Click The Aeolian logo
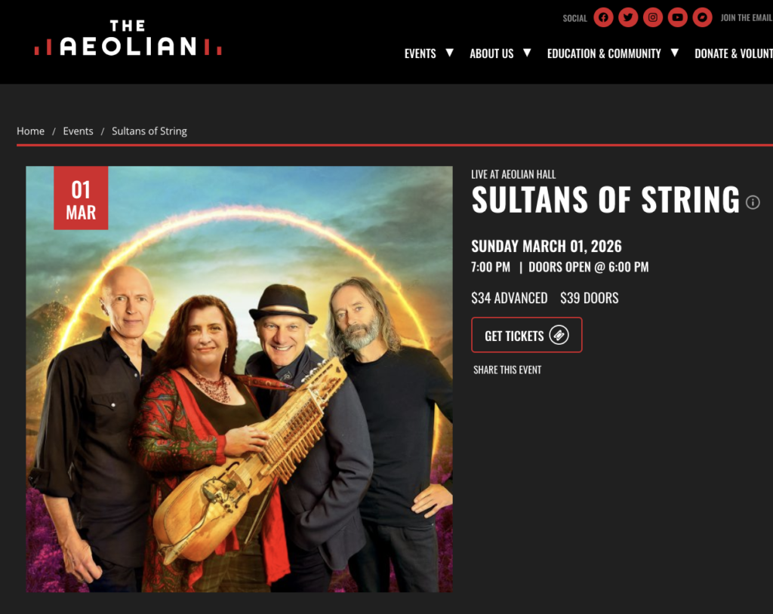The width and height of the screenshot is (773, 614). [128, 38]
